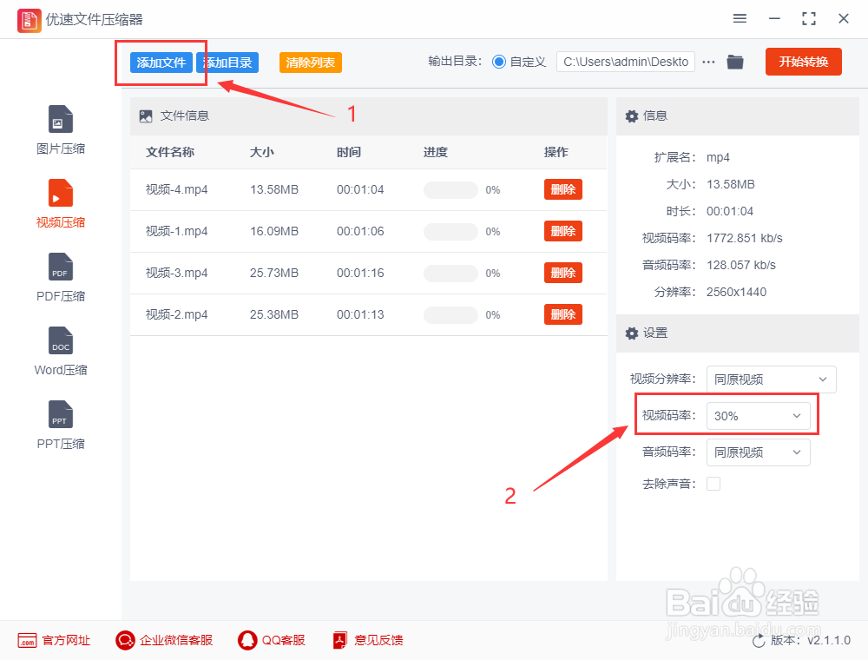Click the 设置 gear icon

click(x=632, y=333)
